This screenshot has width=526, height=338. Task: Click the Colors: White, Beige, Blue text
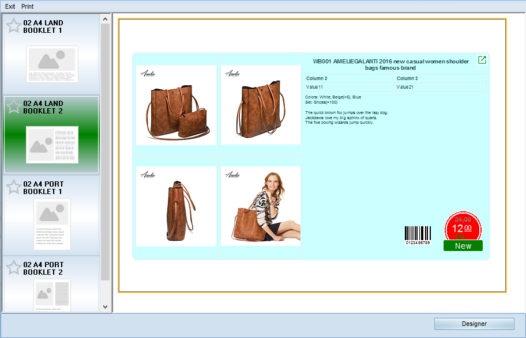333,97
